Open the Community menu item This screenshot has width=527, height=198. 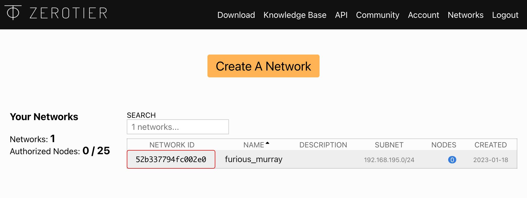377,15
